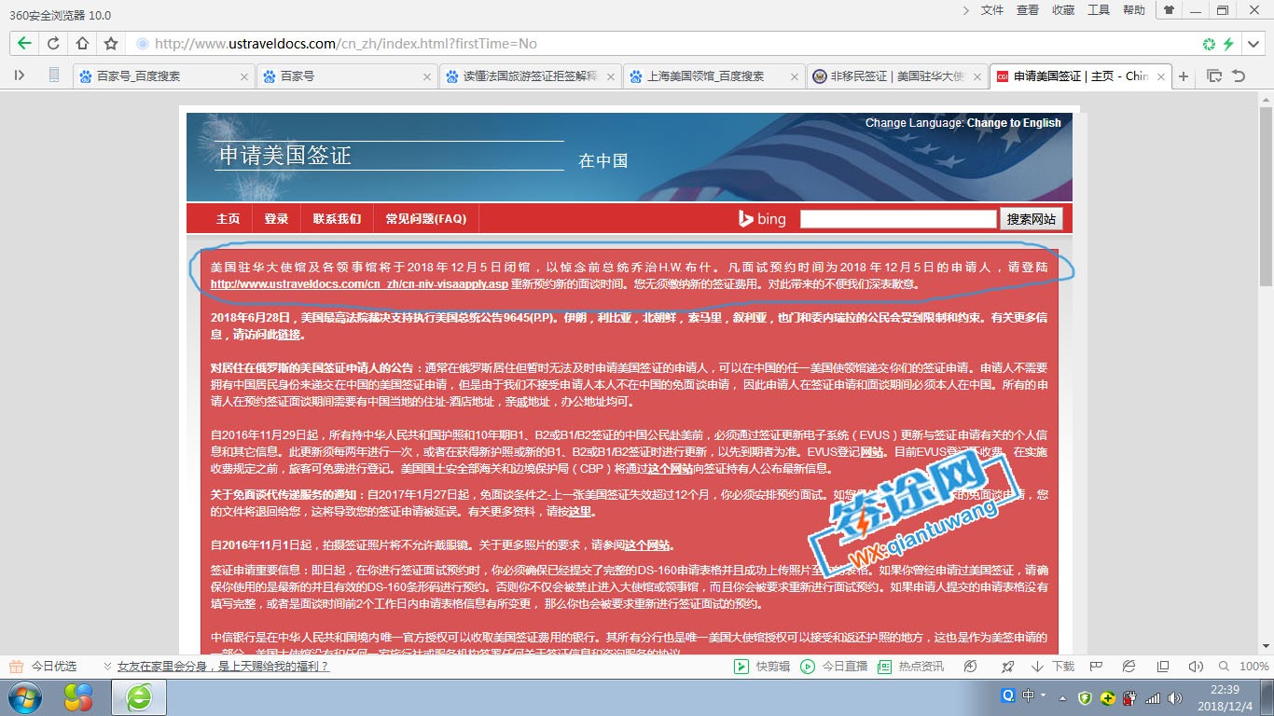The image size is (1274, 716).
Task: Open the 360 browser taskbar icon
Action: pyautogui.click(x=139, y=697)
